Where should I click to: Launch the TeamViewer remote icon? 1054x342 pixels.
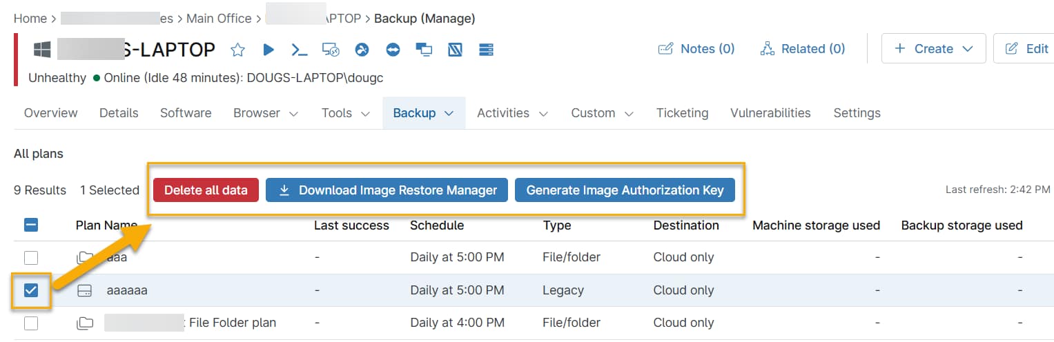[393, 50]
